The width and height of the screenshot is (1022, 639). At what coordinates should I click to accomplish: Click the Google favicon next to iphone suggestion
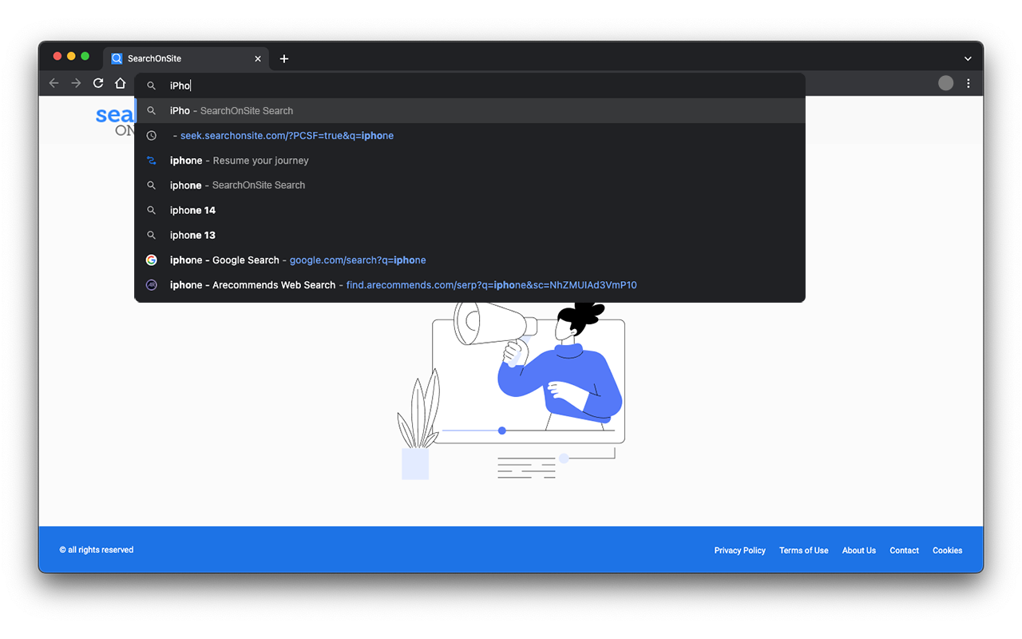pyautogui.click(x=151, y=260)
